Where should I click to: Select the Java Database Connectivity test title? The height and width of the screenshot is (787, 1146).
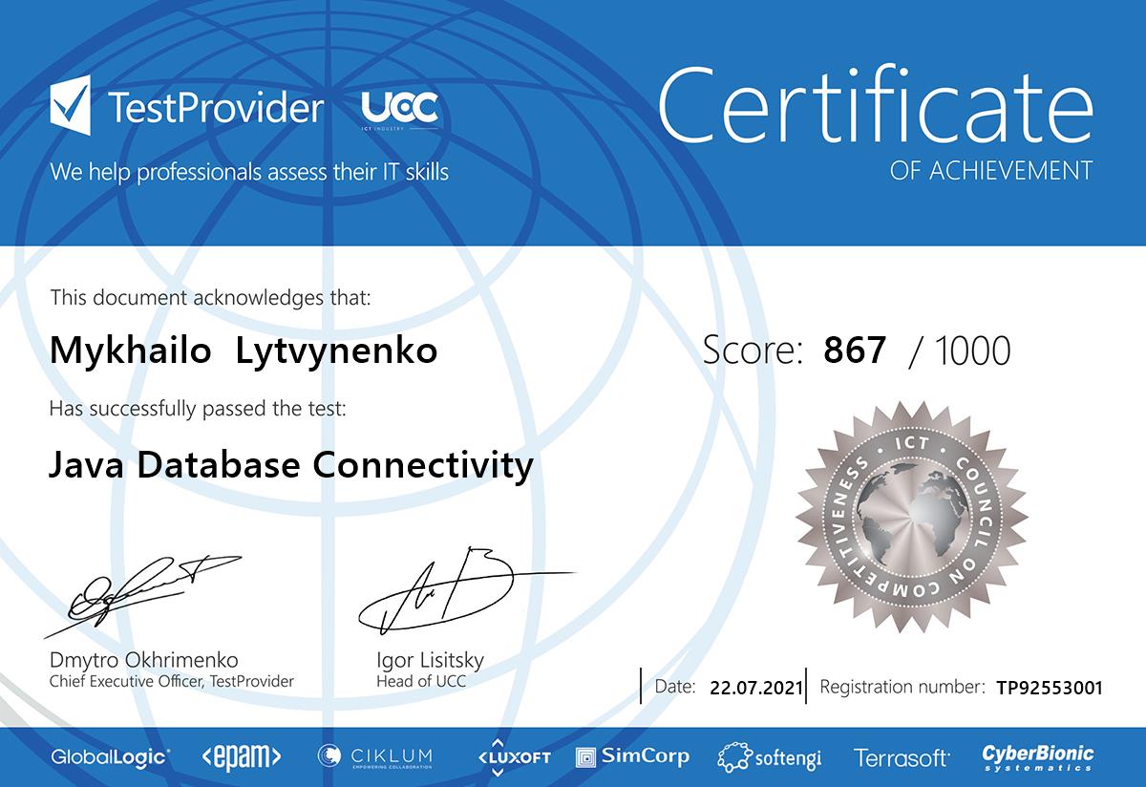[290, 465]
